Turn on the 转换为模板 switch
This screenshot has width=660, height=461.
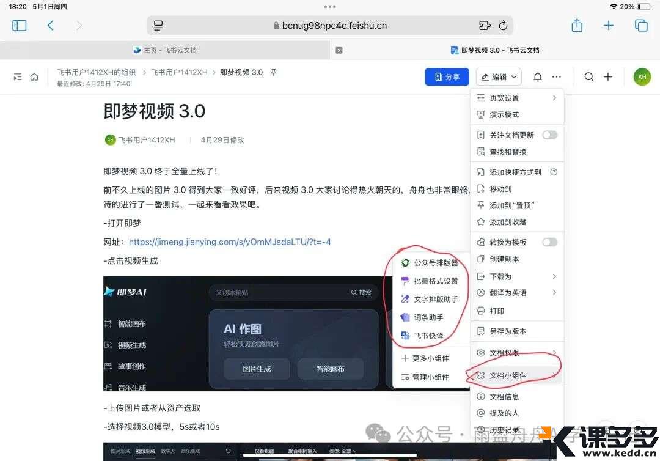(x=549, y=242)
